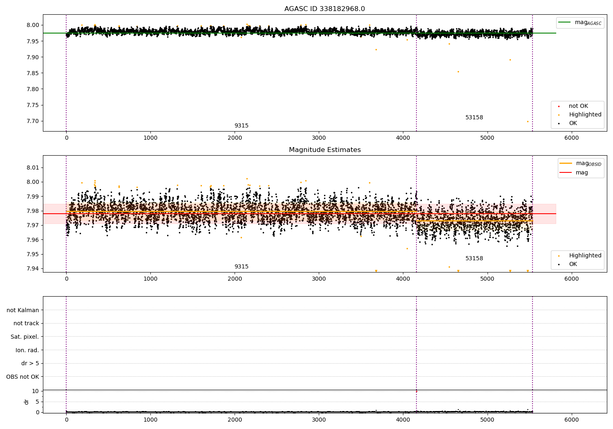Click the 'dr > 5' row label
Image resolution: width=613 pixels, height=429 pixels.
30,364
